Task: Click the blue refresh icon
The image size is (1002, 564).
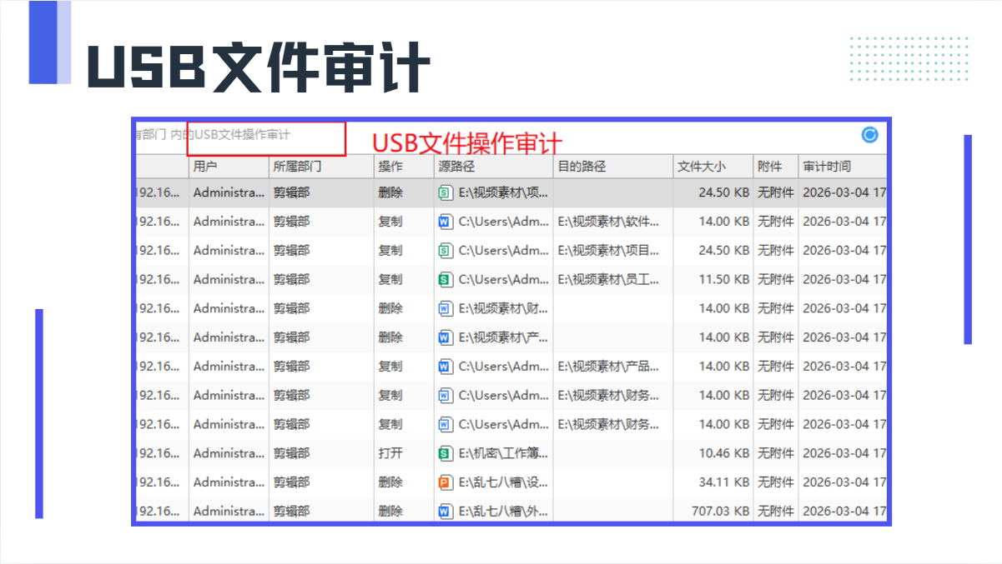Action: point(869,135)
